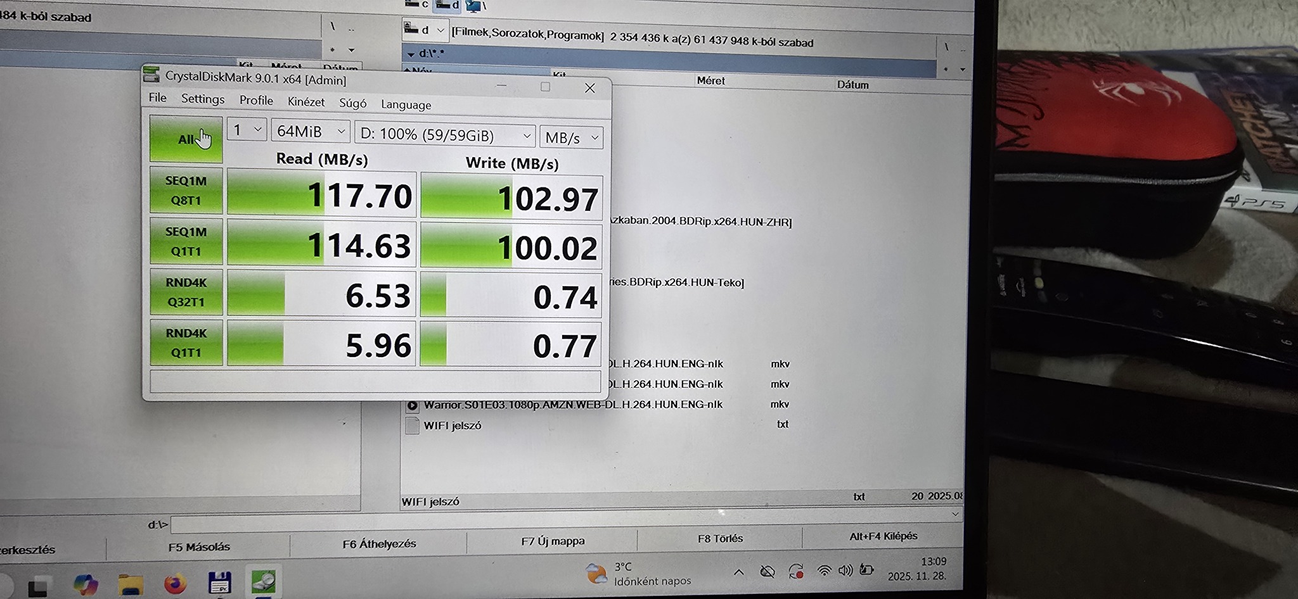This screenshot has height=599, width=1298.
Task: Expand the d:\*.* path arrow
Action: [411, 54]
